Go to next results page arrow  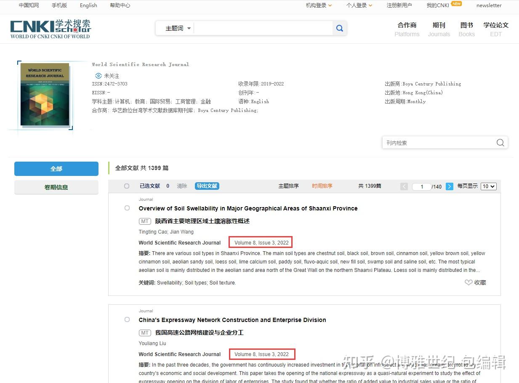coord(450,186)
